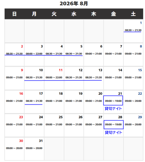Click 貸切ナイト label under date 21

point(113,109)
